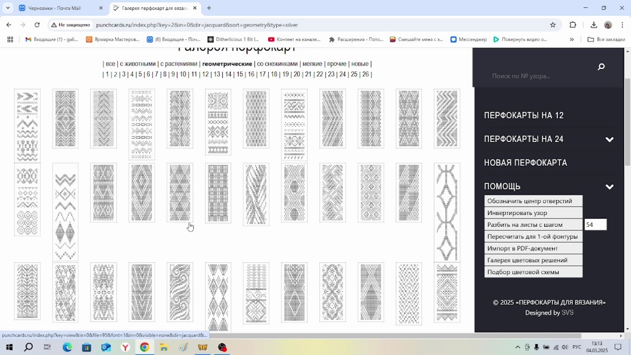Open a new browser tab
This screenshot has width=631, height=355.
click(x=209, y=8)
